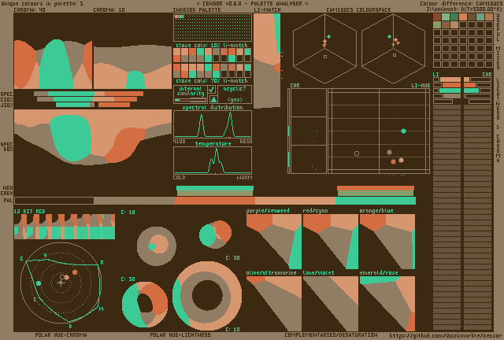This screenshot has height=340, width=504.
Task: Open the purple/seaweed complementary panel
Action: [274, 242]
